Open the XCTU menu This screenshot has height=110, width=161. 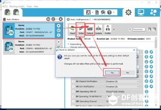coord(5,6)
